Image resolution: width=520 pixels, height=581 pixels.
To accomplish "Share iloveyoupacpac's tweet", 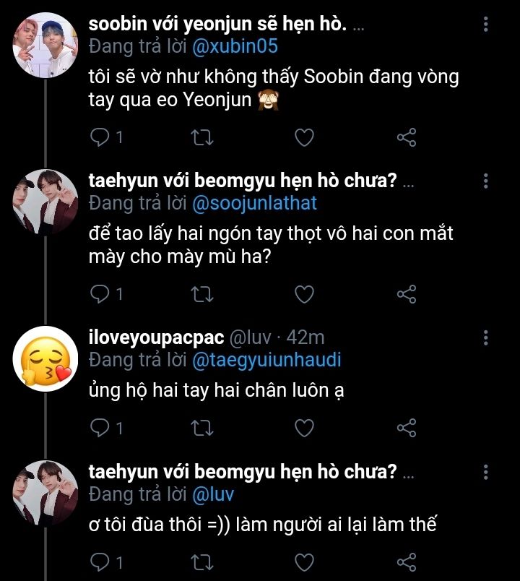I will click(407, 428).
